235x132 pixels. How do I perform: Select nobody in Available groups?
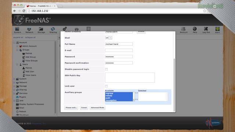119,96
